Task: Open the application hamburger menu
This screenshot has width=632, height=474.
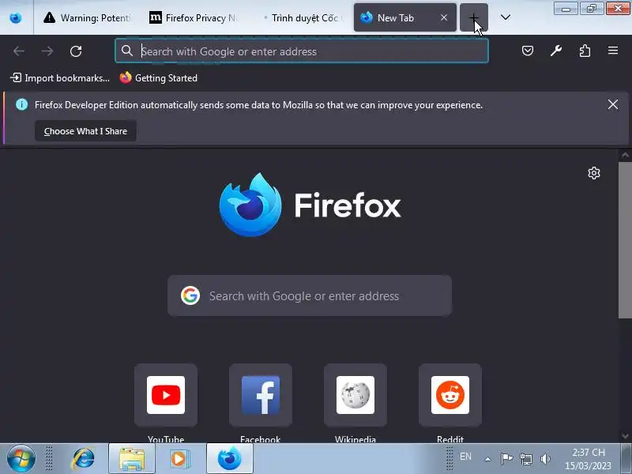Action: (613, 51)
